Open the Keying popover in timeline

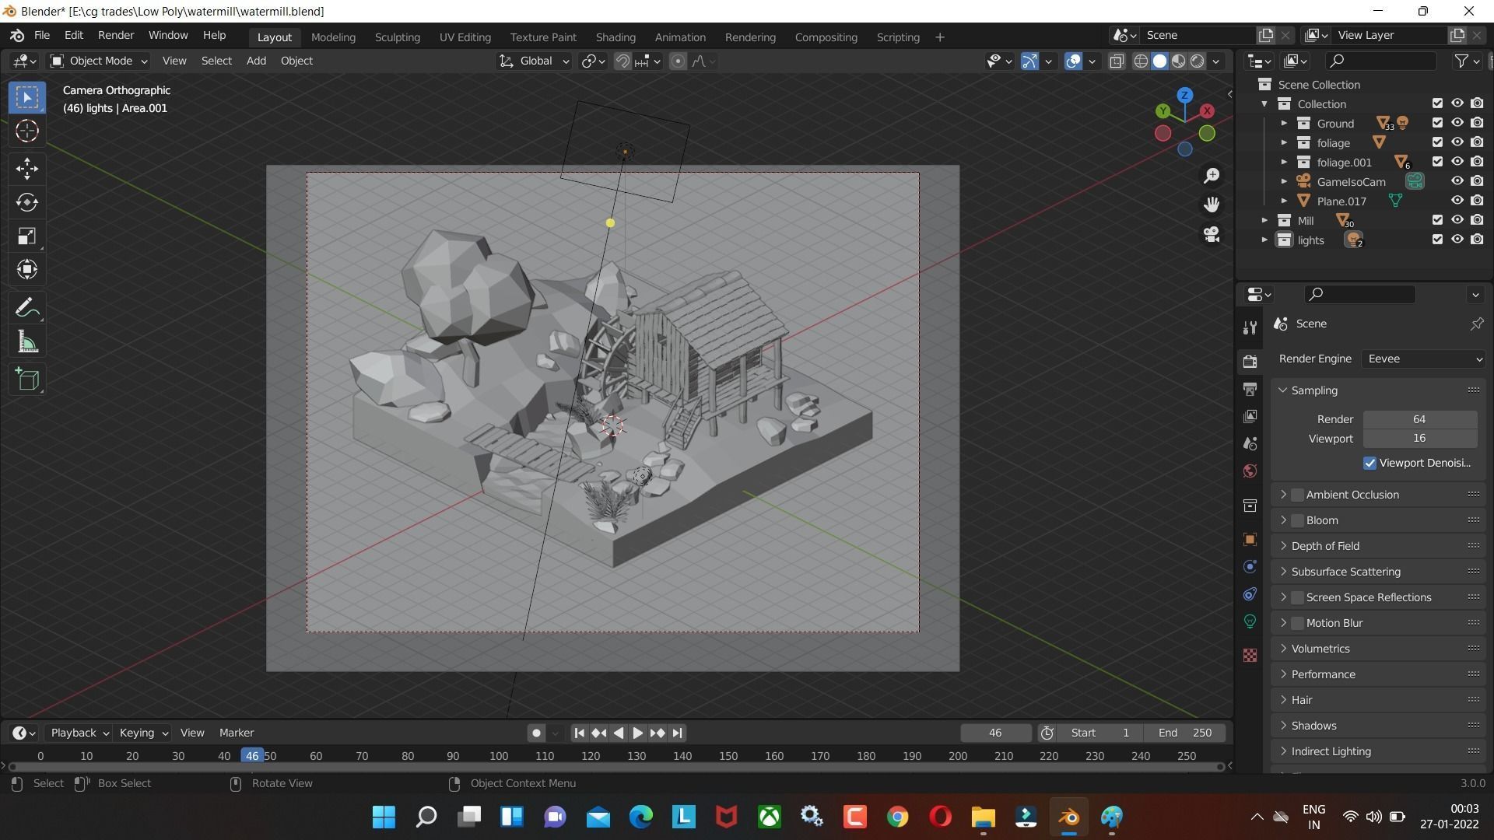[x=143, y=733]
